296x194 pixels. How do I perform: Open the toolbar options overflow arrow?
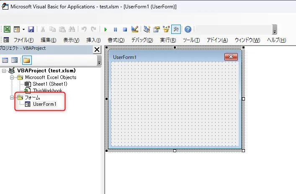click(275, 30)
